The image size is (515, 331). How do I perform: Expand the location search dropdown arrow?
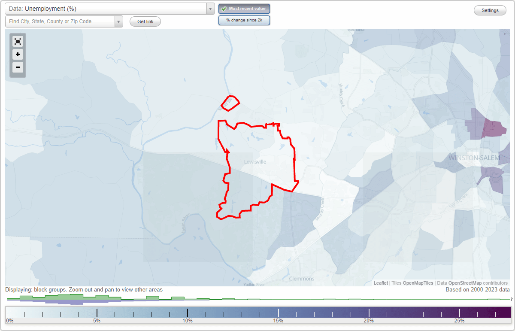(x=118, y=21)
